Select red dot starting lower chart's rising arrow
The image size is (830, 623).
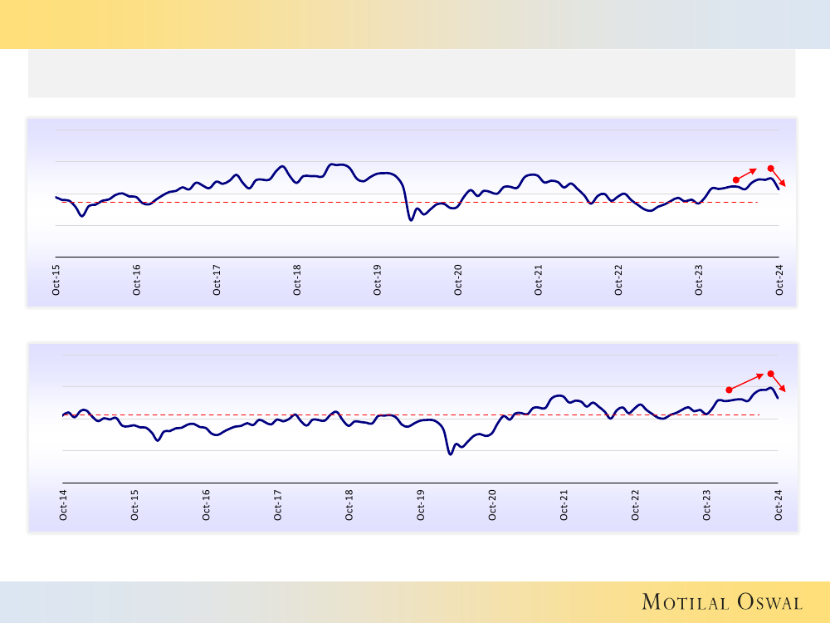tap(729, 390)
